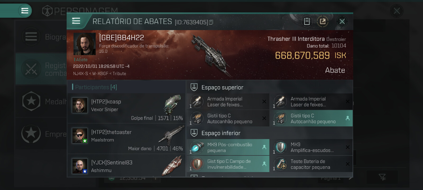This screenshot has width=423, height=190.
Task: Open the kill report hamburger menu
Action: [76, 21]
